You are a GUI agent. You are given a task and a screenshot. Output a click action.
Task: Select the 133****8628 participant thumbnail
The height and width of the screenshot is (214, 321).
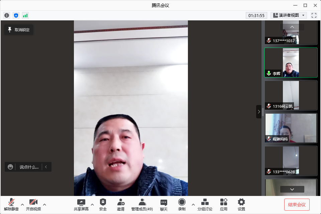(291, 161)
